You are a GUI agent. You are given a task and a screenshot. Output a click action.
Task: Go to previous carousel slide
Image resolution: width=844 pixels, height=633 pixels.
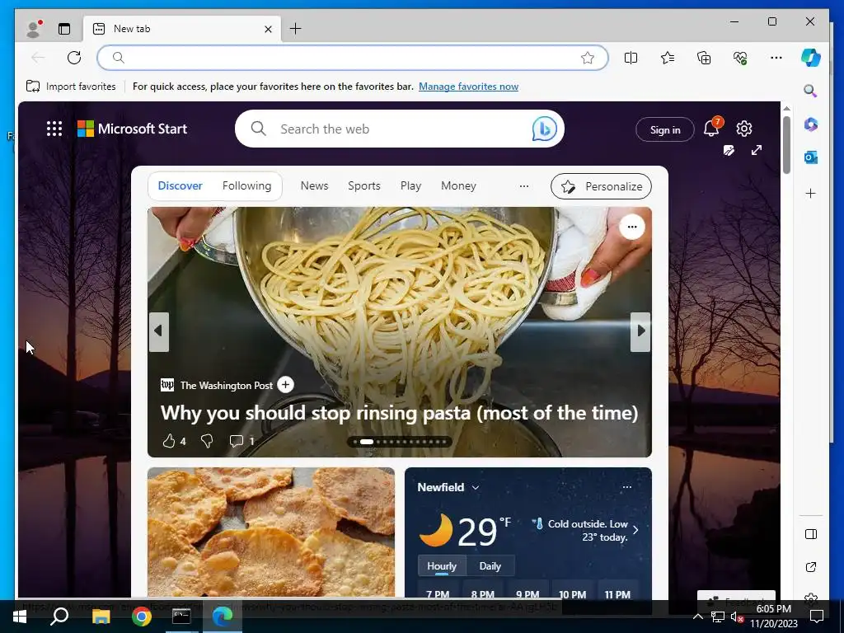tap(159, 331)
